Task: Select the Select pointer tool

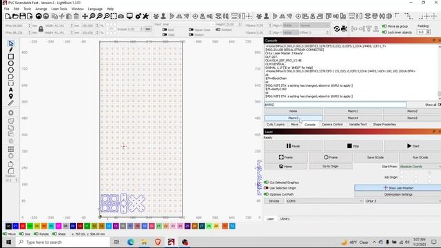Action: coord(11,43)
